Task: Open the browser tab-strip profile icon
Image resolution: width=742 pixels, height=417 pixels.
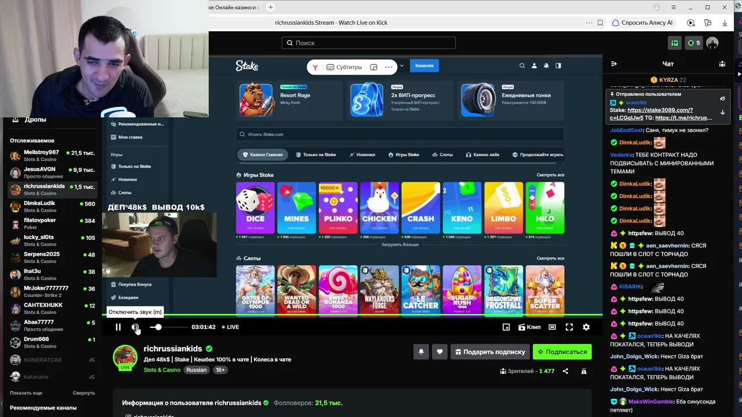Action: [657, 8]
